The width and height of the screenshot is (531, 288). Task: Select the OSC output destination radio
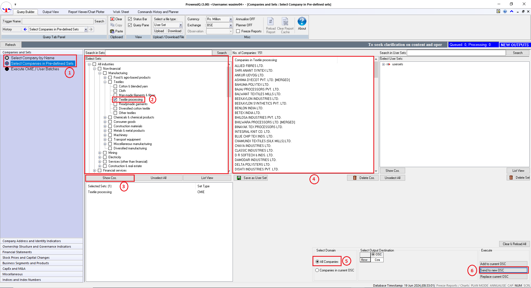point(373,255)
